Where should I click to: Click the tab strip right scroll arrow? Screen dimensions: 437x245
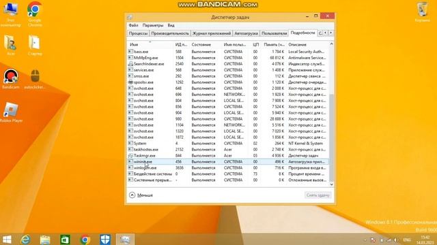tap(330, 33)
